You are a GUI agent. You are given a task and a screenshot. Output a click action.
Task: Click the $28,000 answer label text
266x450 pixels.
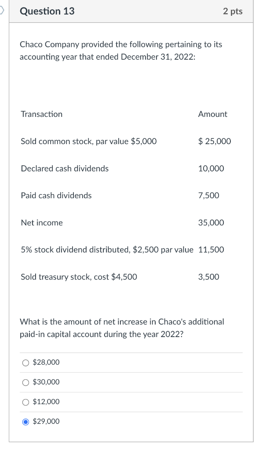click(x=46, y=362)
